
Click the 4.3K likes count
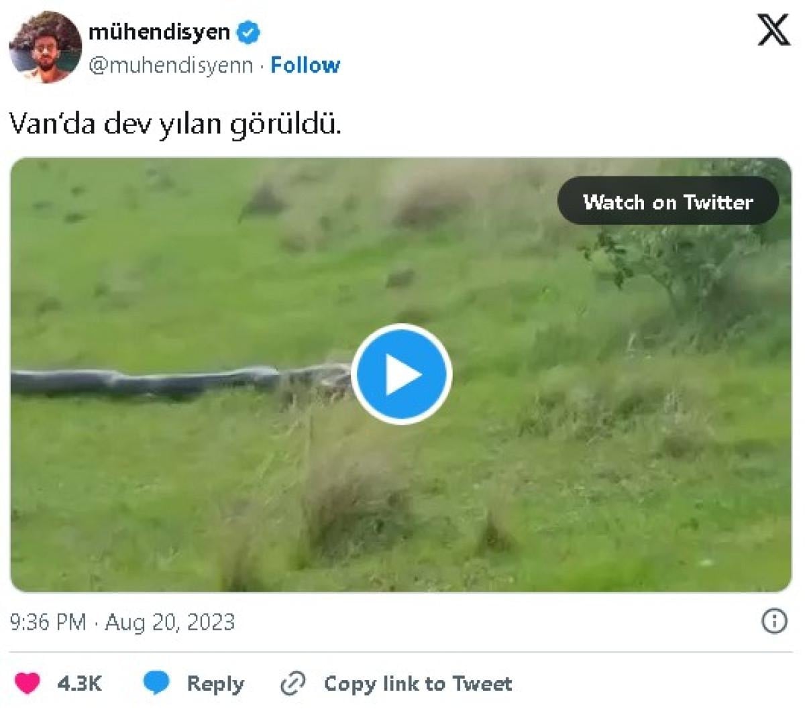[79, 684]
